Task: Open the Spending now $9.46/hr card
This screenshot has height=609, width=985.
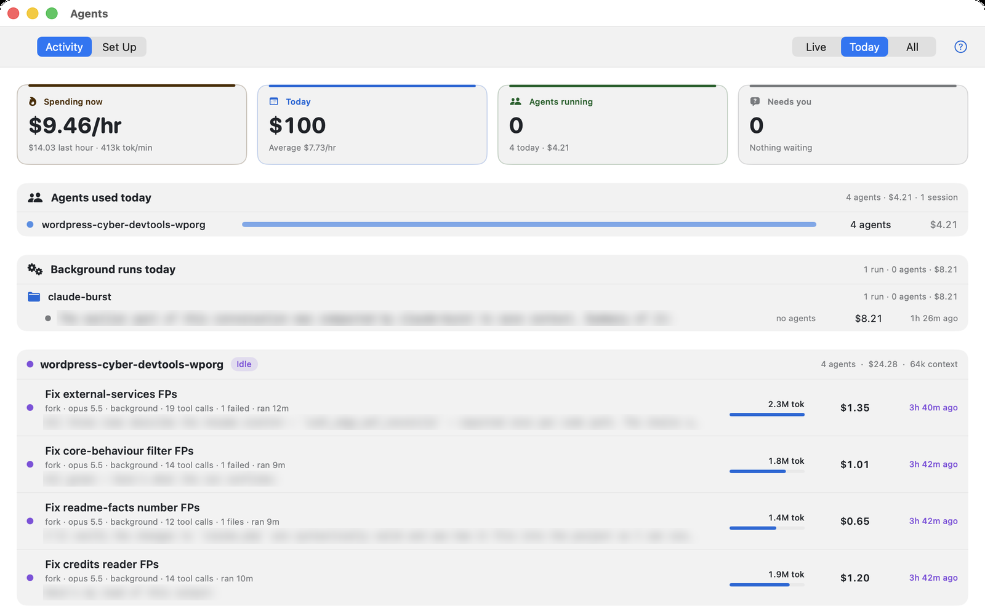Action: coord(132,124)
